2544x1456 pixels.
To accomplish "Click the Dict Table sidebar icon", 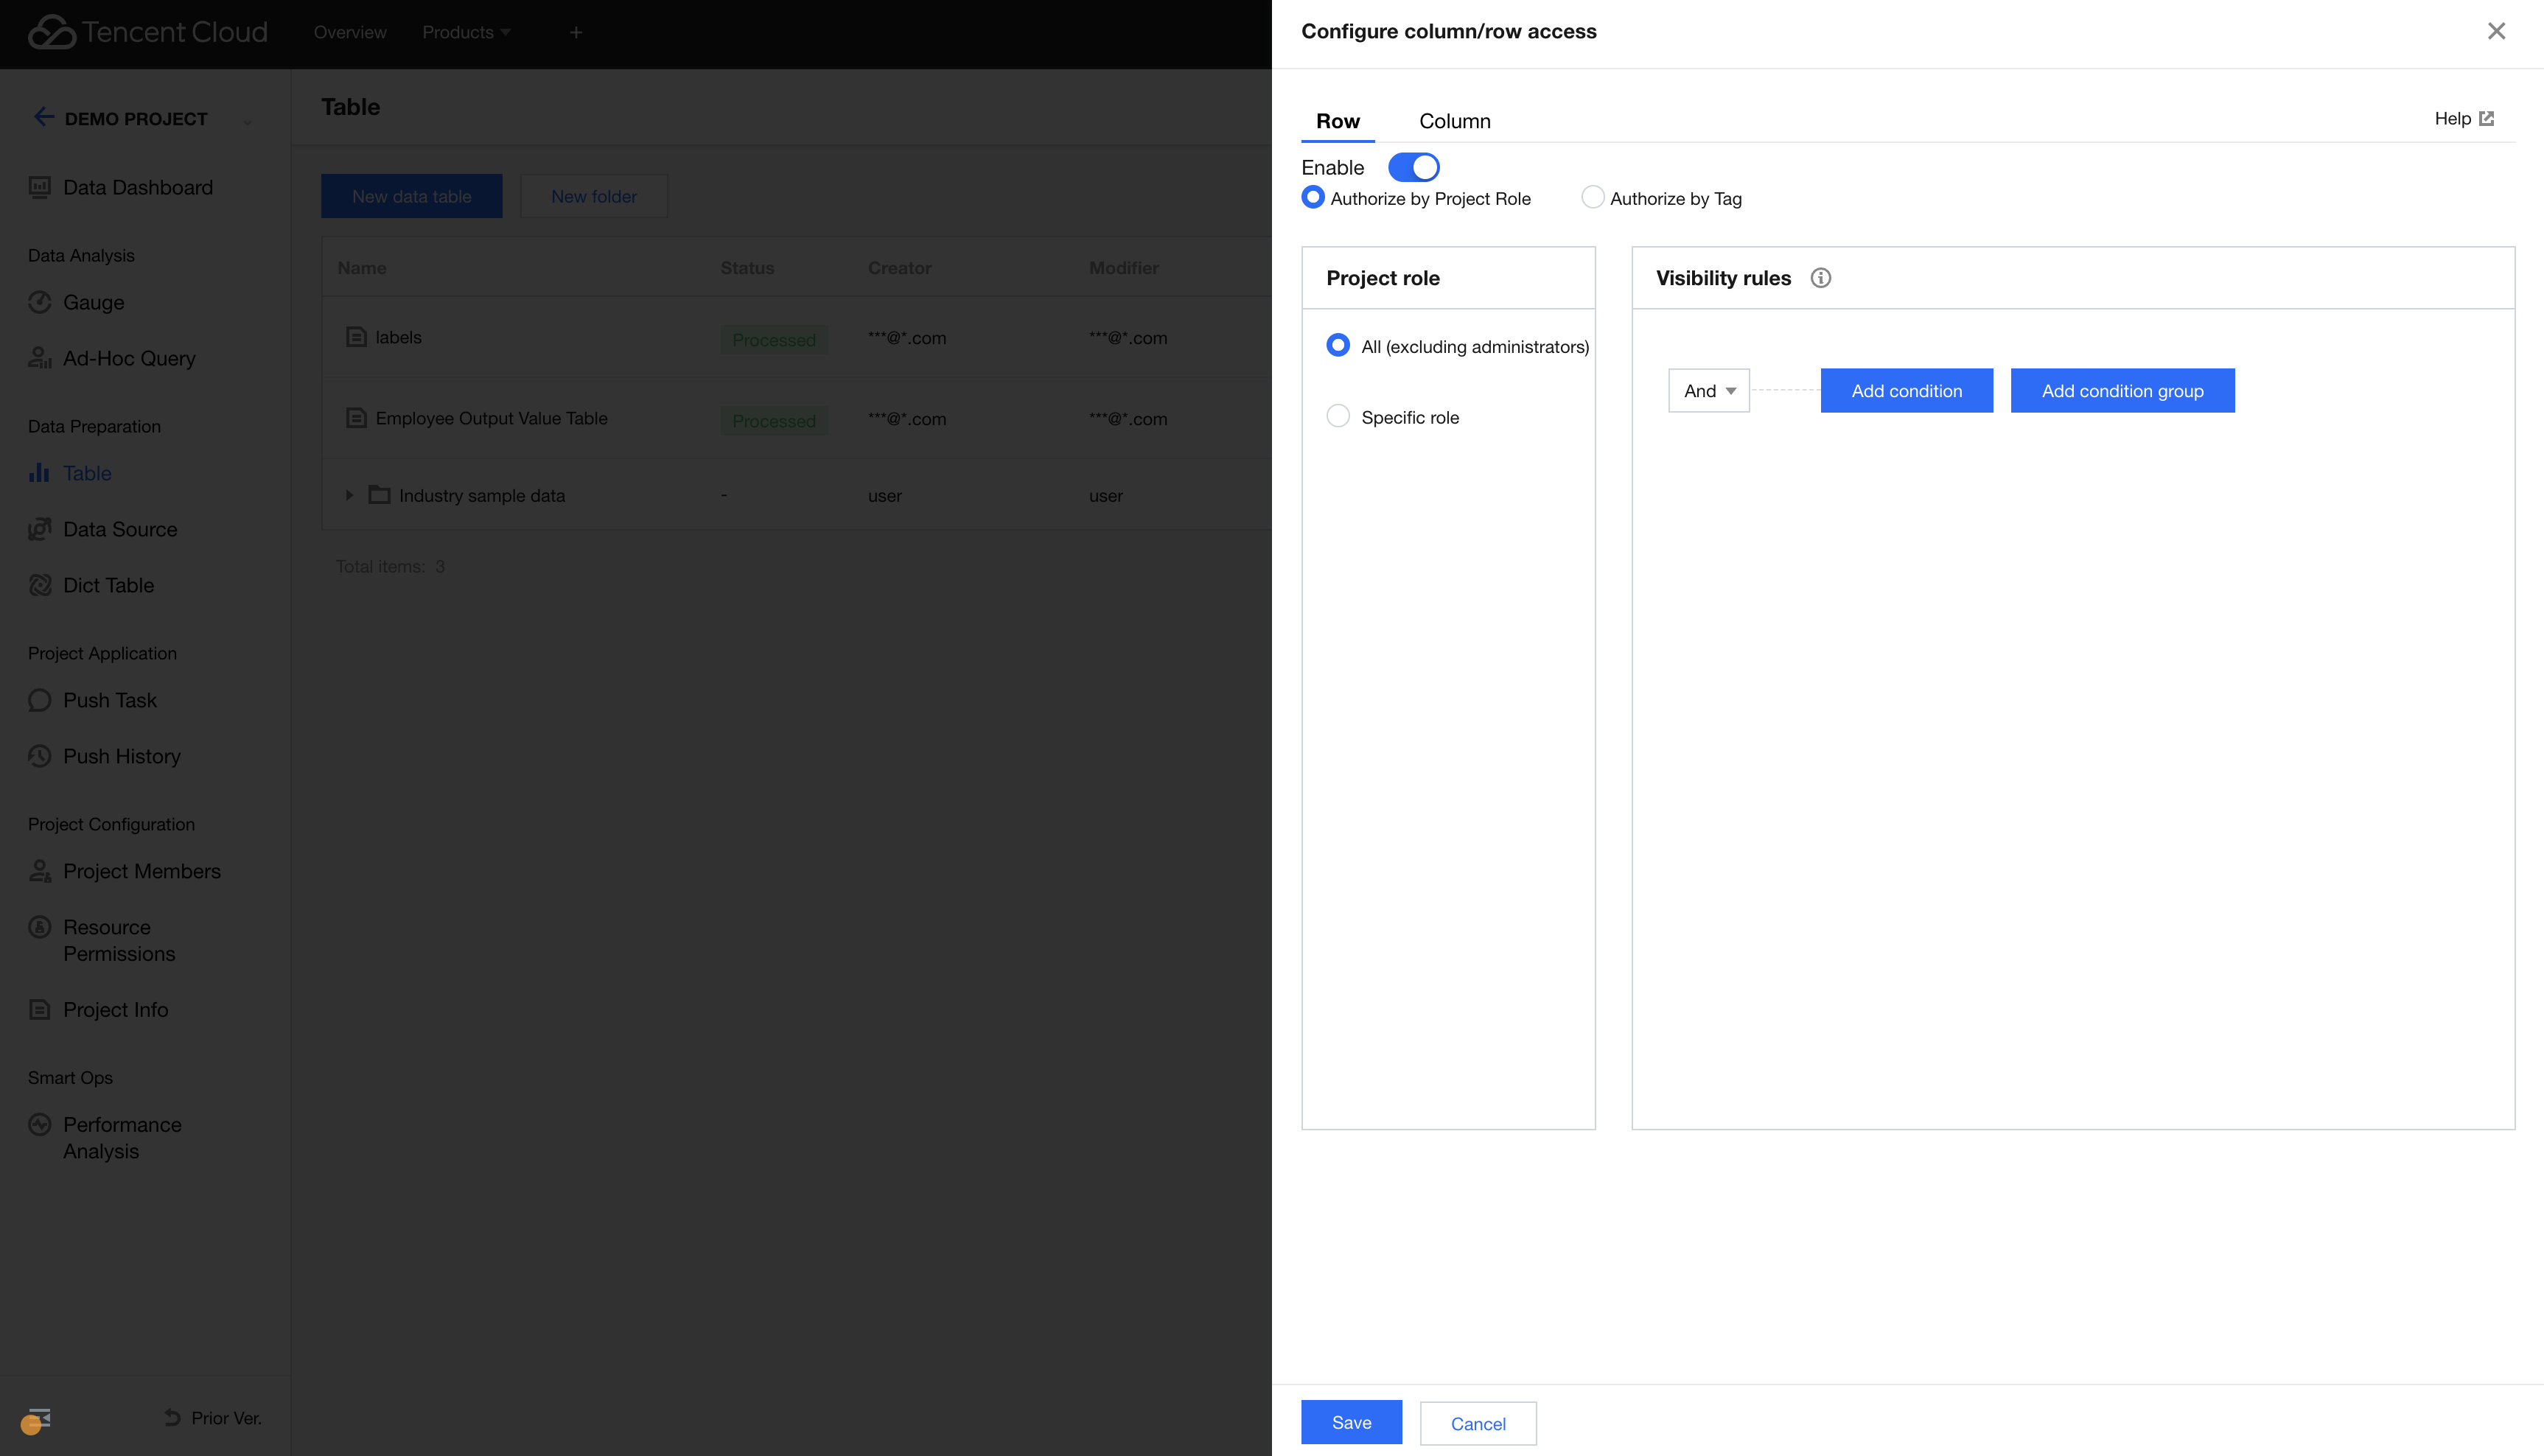I will click(40, 585).
